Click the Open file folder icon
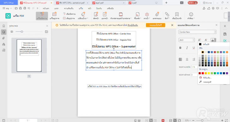The width and height of the screenshot is (230, 122). [16, 8]
